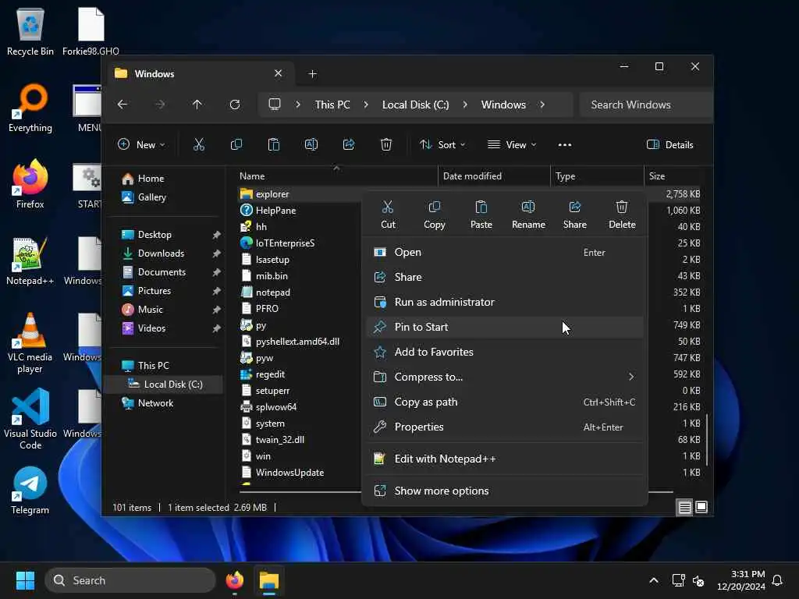Click the toolbar Rename icon
799x599 pixels.
(311, 144)
